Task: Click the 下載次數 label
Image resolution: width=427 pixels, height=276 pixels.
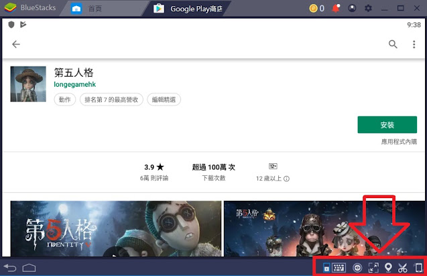Action: (x=214, y=178)
